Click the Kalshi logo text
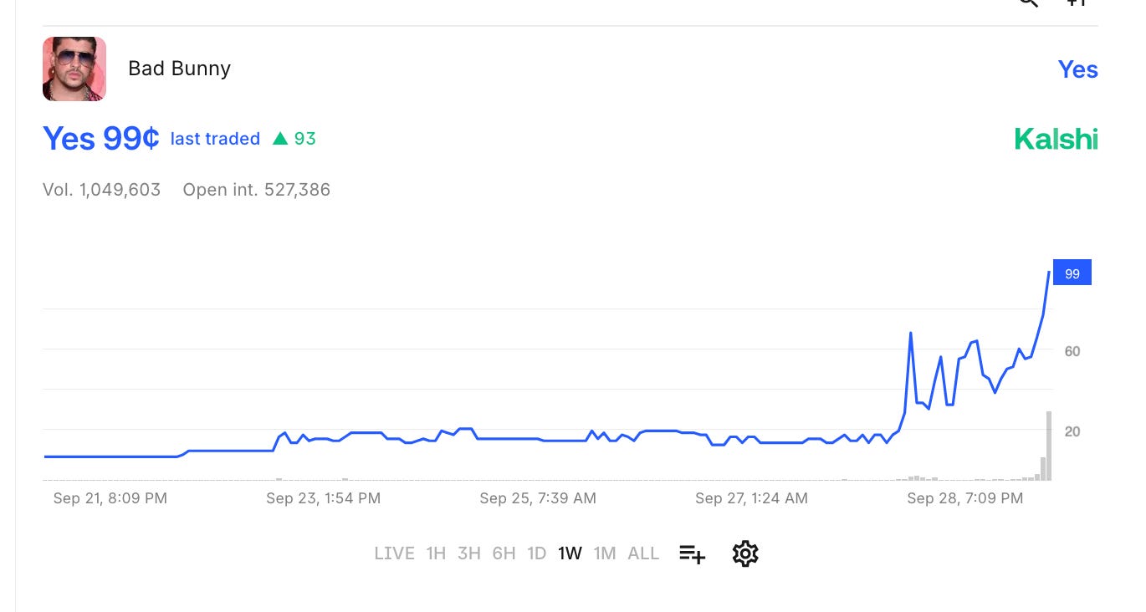The height and width of the screenshot is (612, 1146). click(1056, 139)
